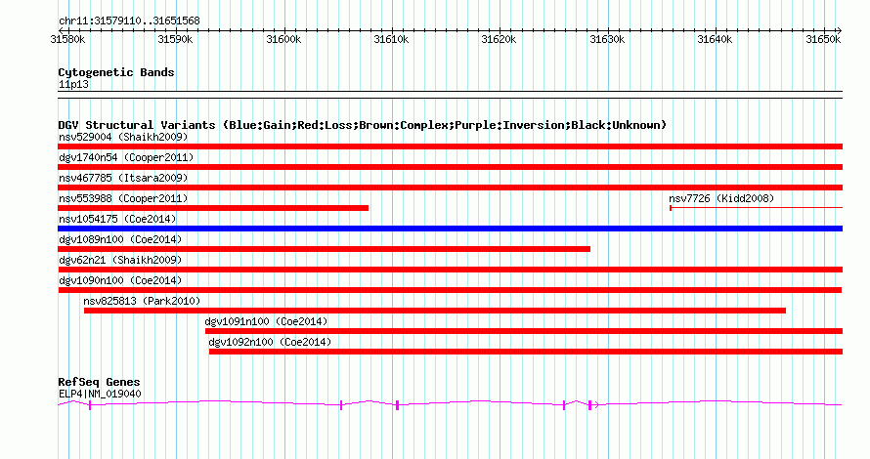This screenshot has width=870, height=459.
Task: Click the 31590k ruler tick label
Action: click(x=175, y=39)
